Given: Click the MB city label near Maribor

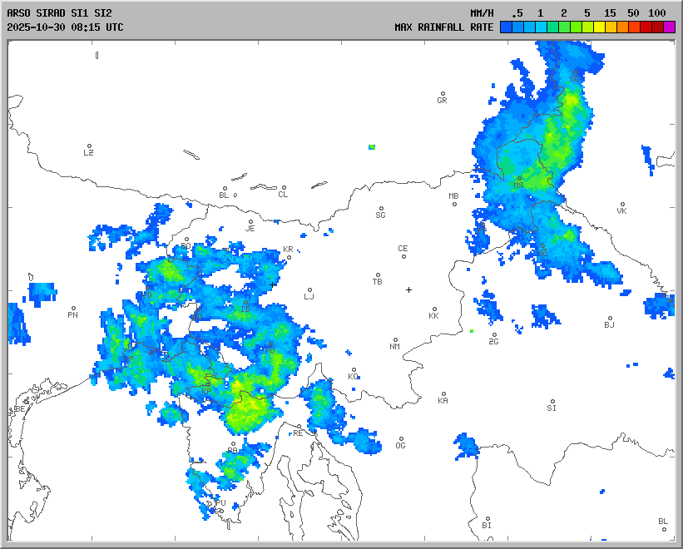Looking at the screenshot, I should coord(453,196).
